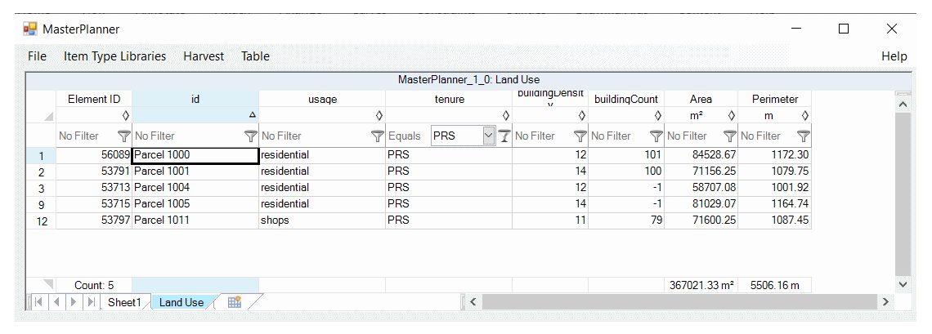Viewport: 932px width, 334px height.
Task: Open the Item Type Libraries menu
Action: coord(114,56)
